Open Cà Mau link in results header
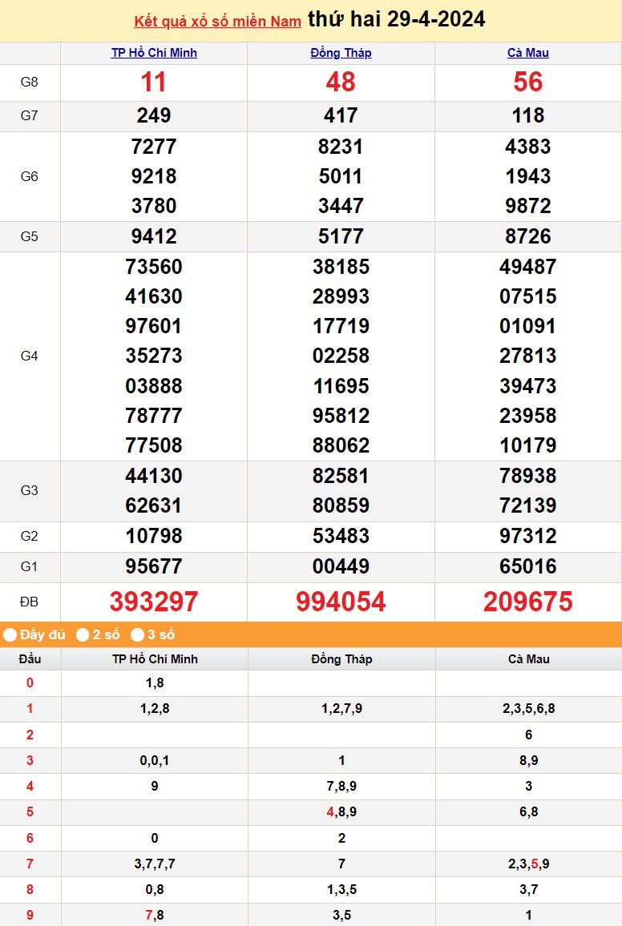622x926 pixels. point(528,53)
